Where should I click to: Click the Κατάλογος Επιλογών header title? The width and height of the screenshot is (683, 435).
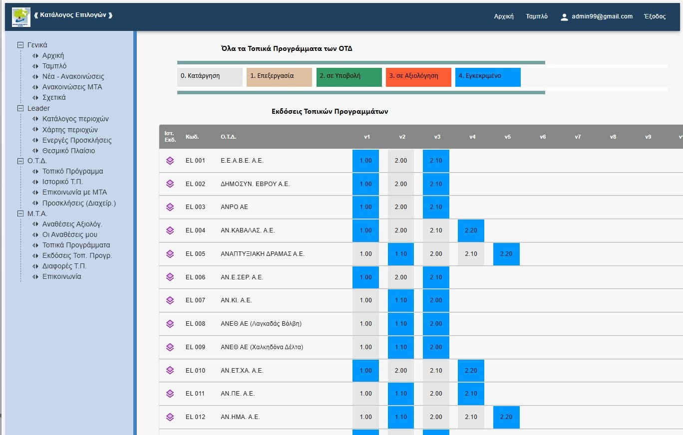tap(73, 15)
